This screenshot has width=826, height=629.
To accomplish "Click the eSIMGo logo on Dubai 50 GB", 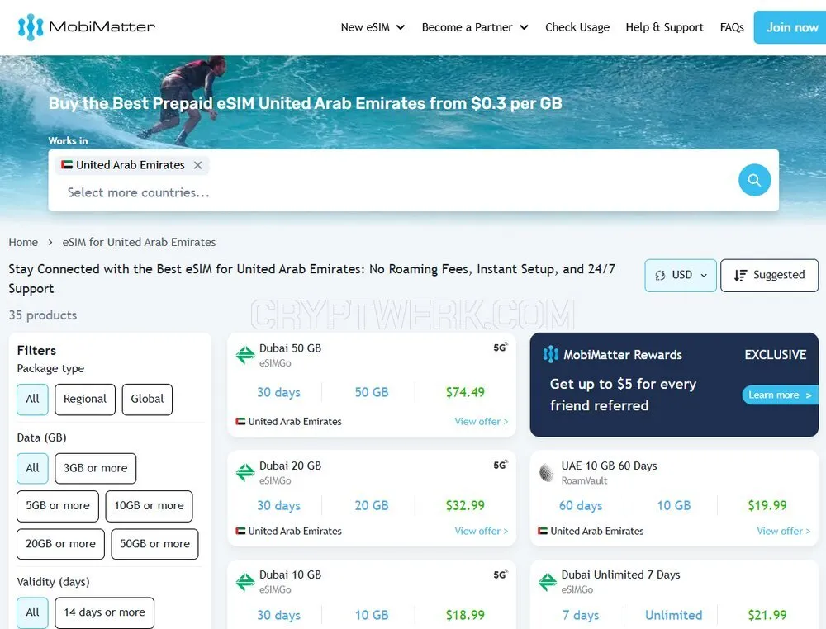I will (x=245, y=355).
